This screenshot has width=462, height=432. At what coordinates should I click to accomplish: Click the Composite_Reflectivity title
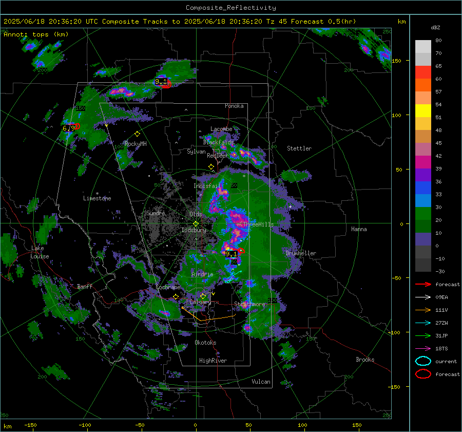[230, 8]
